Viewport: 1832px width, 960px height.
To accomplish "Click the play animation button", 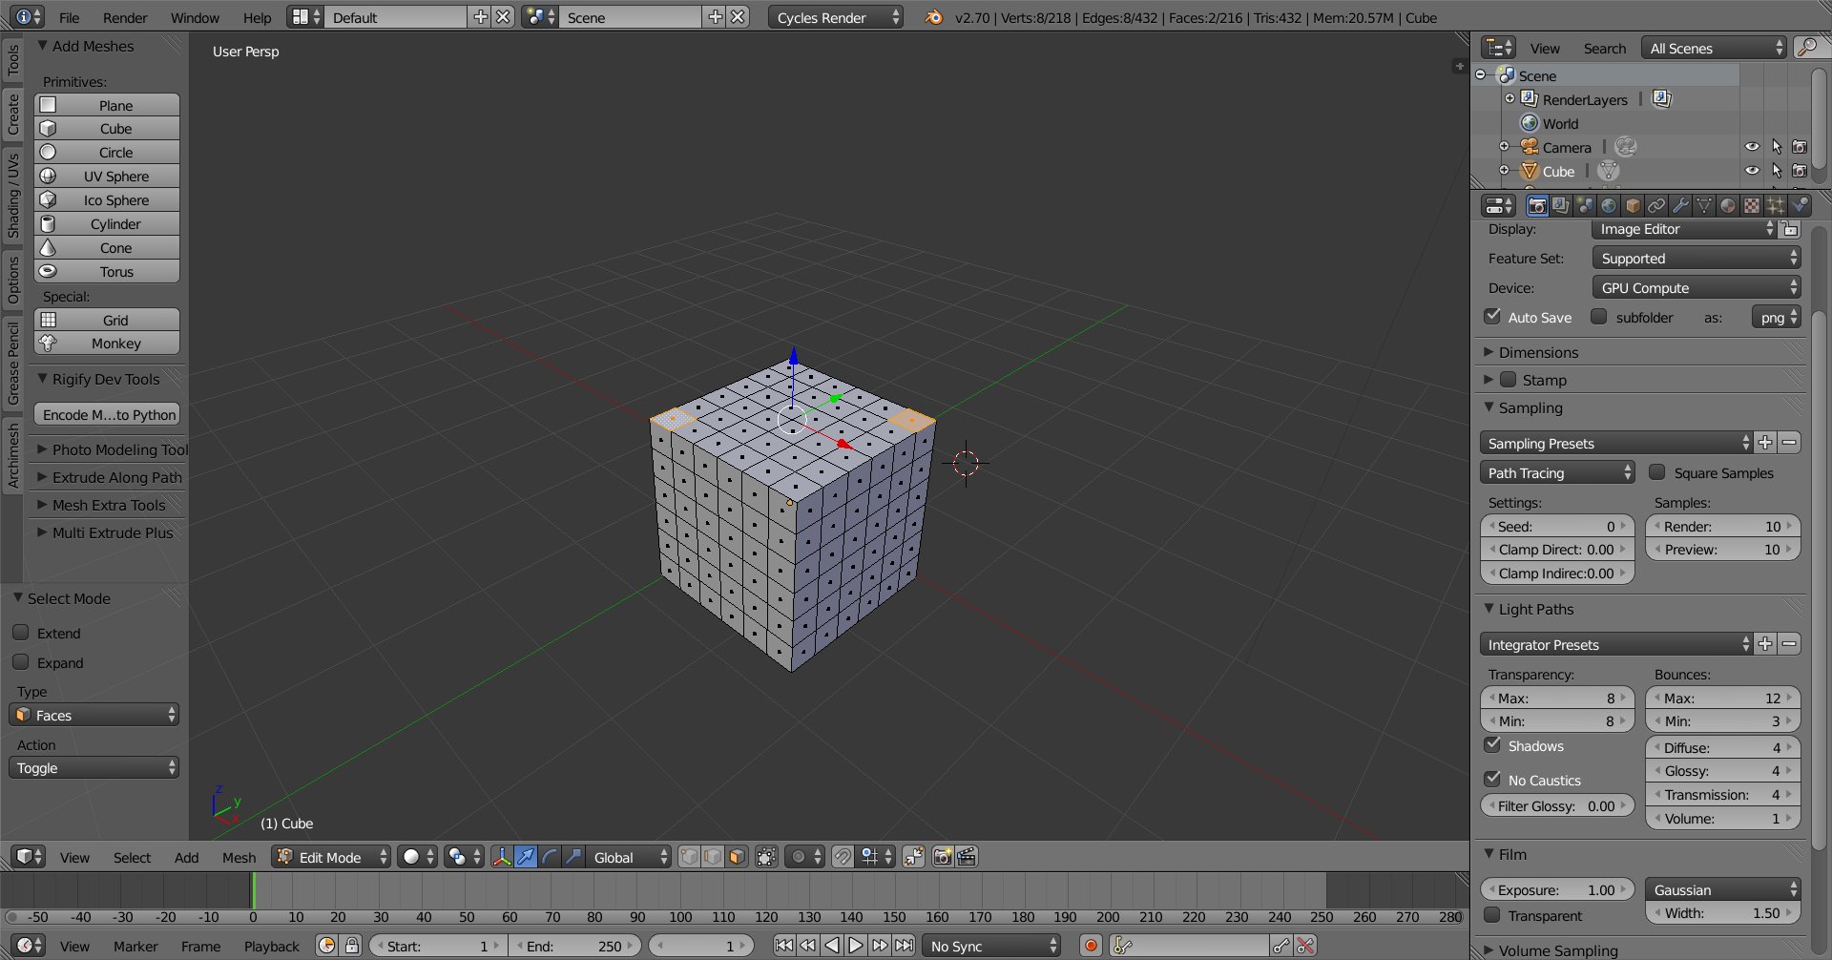I will tap(856, 946).
